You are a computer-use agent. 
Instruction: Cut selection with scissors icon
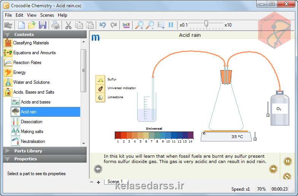tap(68, 25)
